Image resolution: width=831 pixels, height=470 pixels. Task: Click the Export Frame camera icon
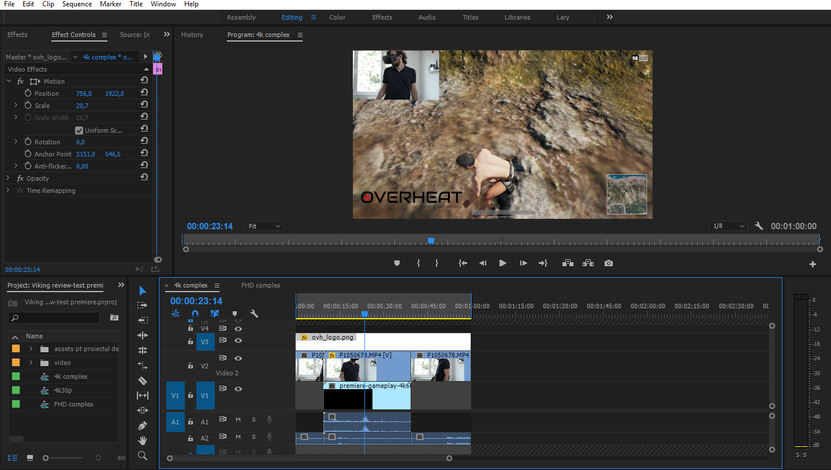[609, 263]
